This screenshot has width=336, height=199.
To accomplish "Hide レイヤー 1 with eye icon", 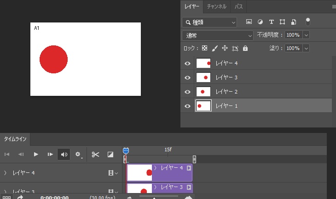I will coord(187,106).
